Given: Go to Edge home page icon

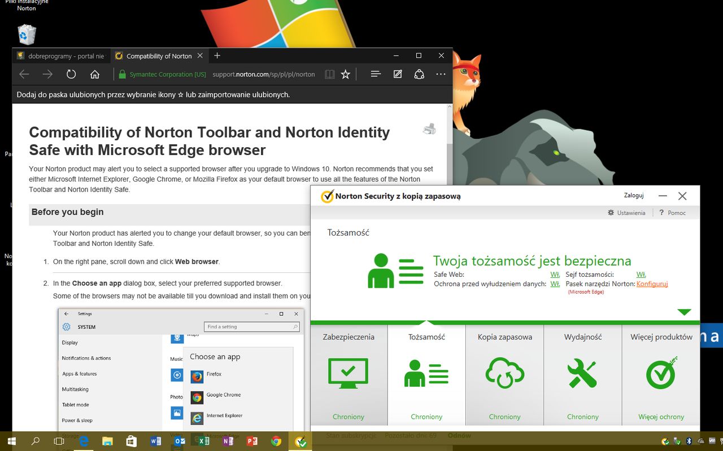Looking at the screenshot, I should tap(95, 74).
